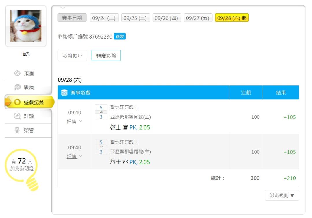Image resolution: width=312 pixels, height=218 pixels.
Task: Switch to the 09/27 (五) date tab
Action: click(x=198, y=18)
